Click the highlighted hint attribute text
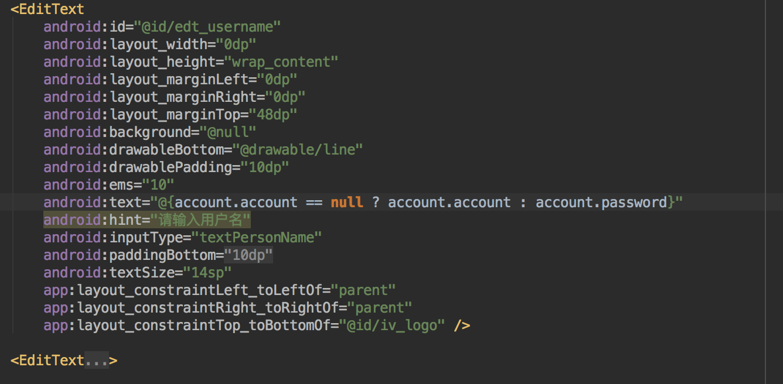This screenshot has width=783, height=384. [147, 220]
